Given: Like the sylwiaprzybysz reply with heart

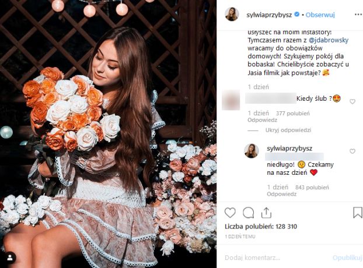Looking at the screenshot, I should pos(352,151).
